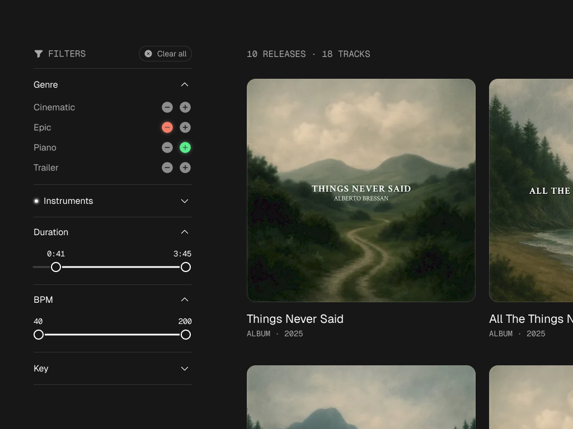Viewport: 573px width, 429px height.
Task: Click the 200 BPM maximum value
Action: (185, 321)
